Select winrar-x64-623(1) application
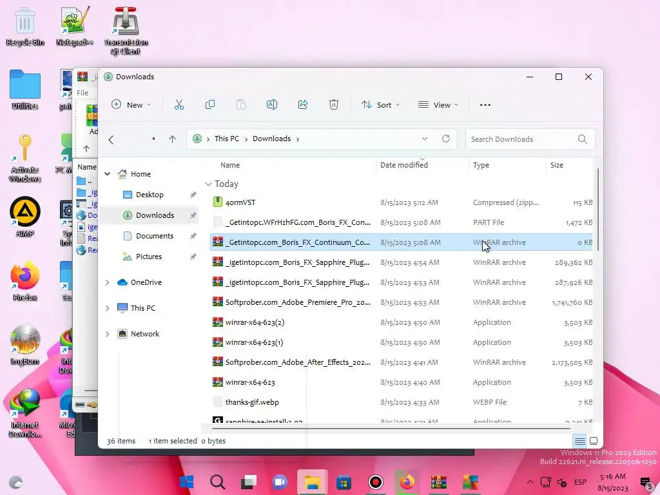The height and width of the screenshot is (495, 660). point(401,342)
